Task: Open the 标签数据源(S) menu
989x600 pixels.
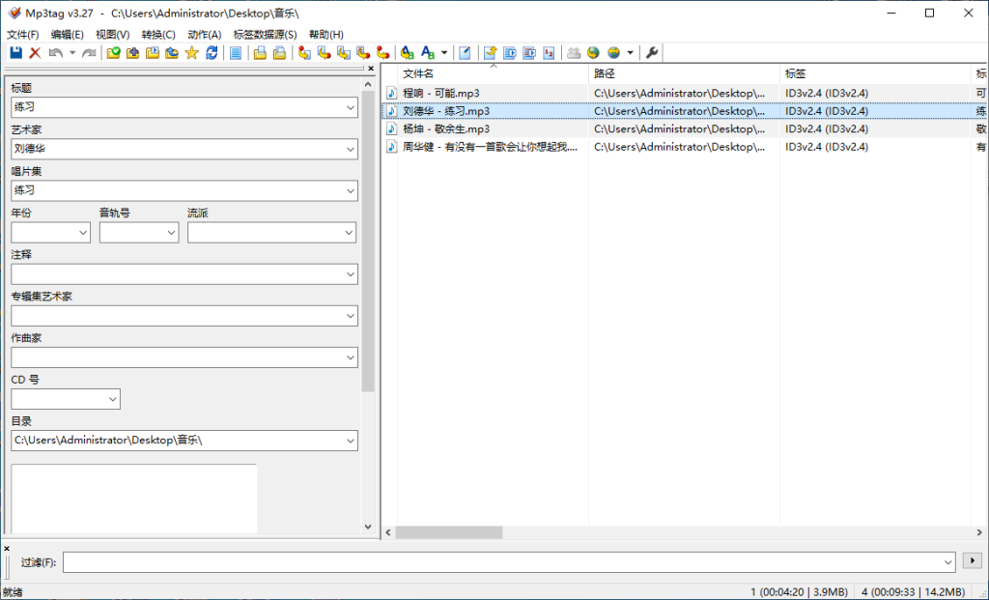Action: 265,35
